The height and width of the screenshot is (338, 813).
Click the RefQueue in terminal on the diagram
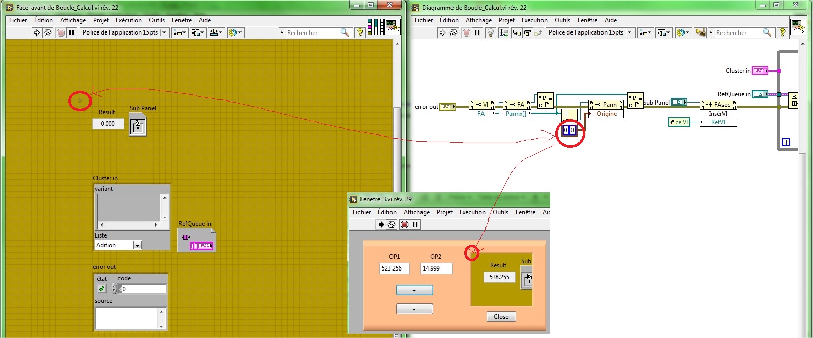point(760,94)
